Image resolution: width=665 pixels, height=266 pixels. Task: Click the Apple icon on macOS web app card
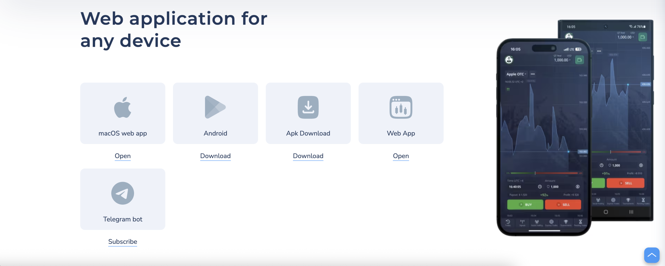[123, 107]
